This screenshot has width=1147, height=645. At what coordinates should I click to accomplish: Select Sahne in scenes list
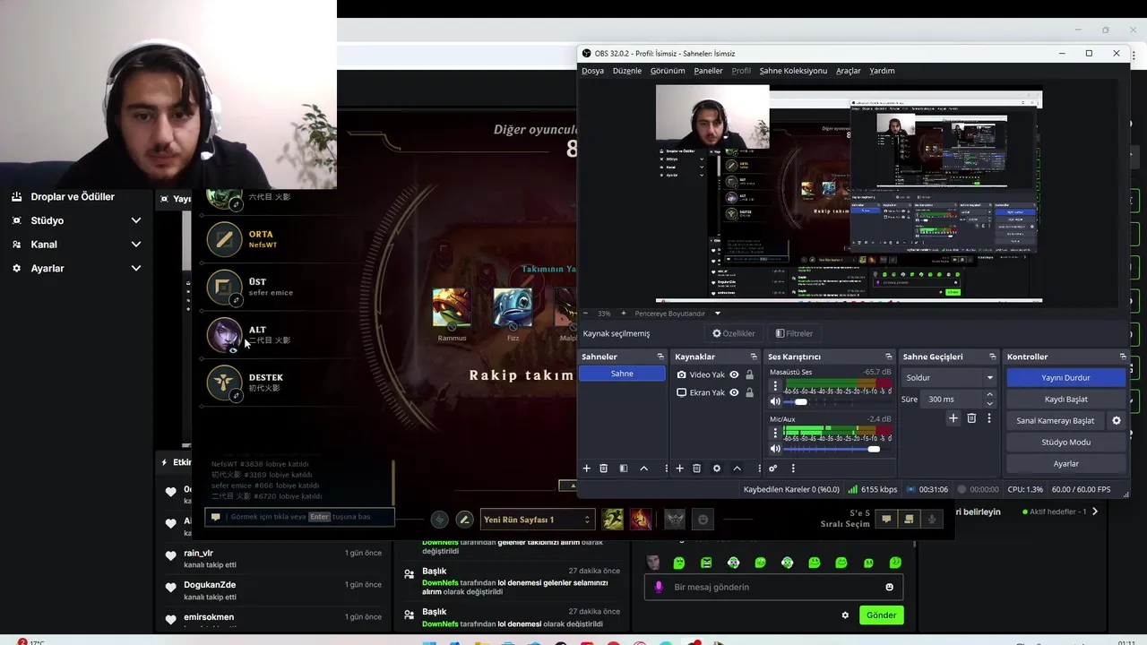622,374
